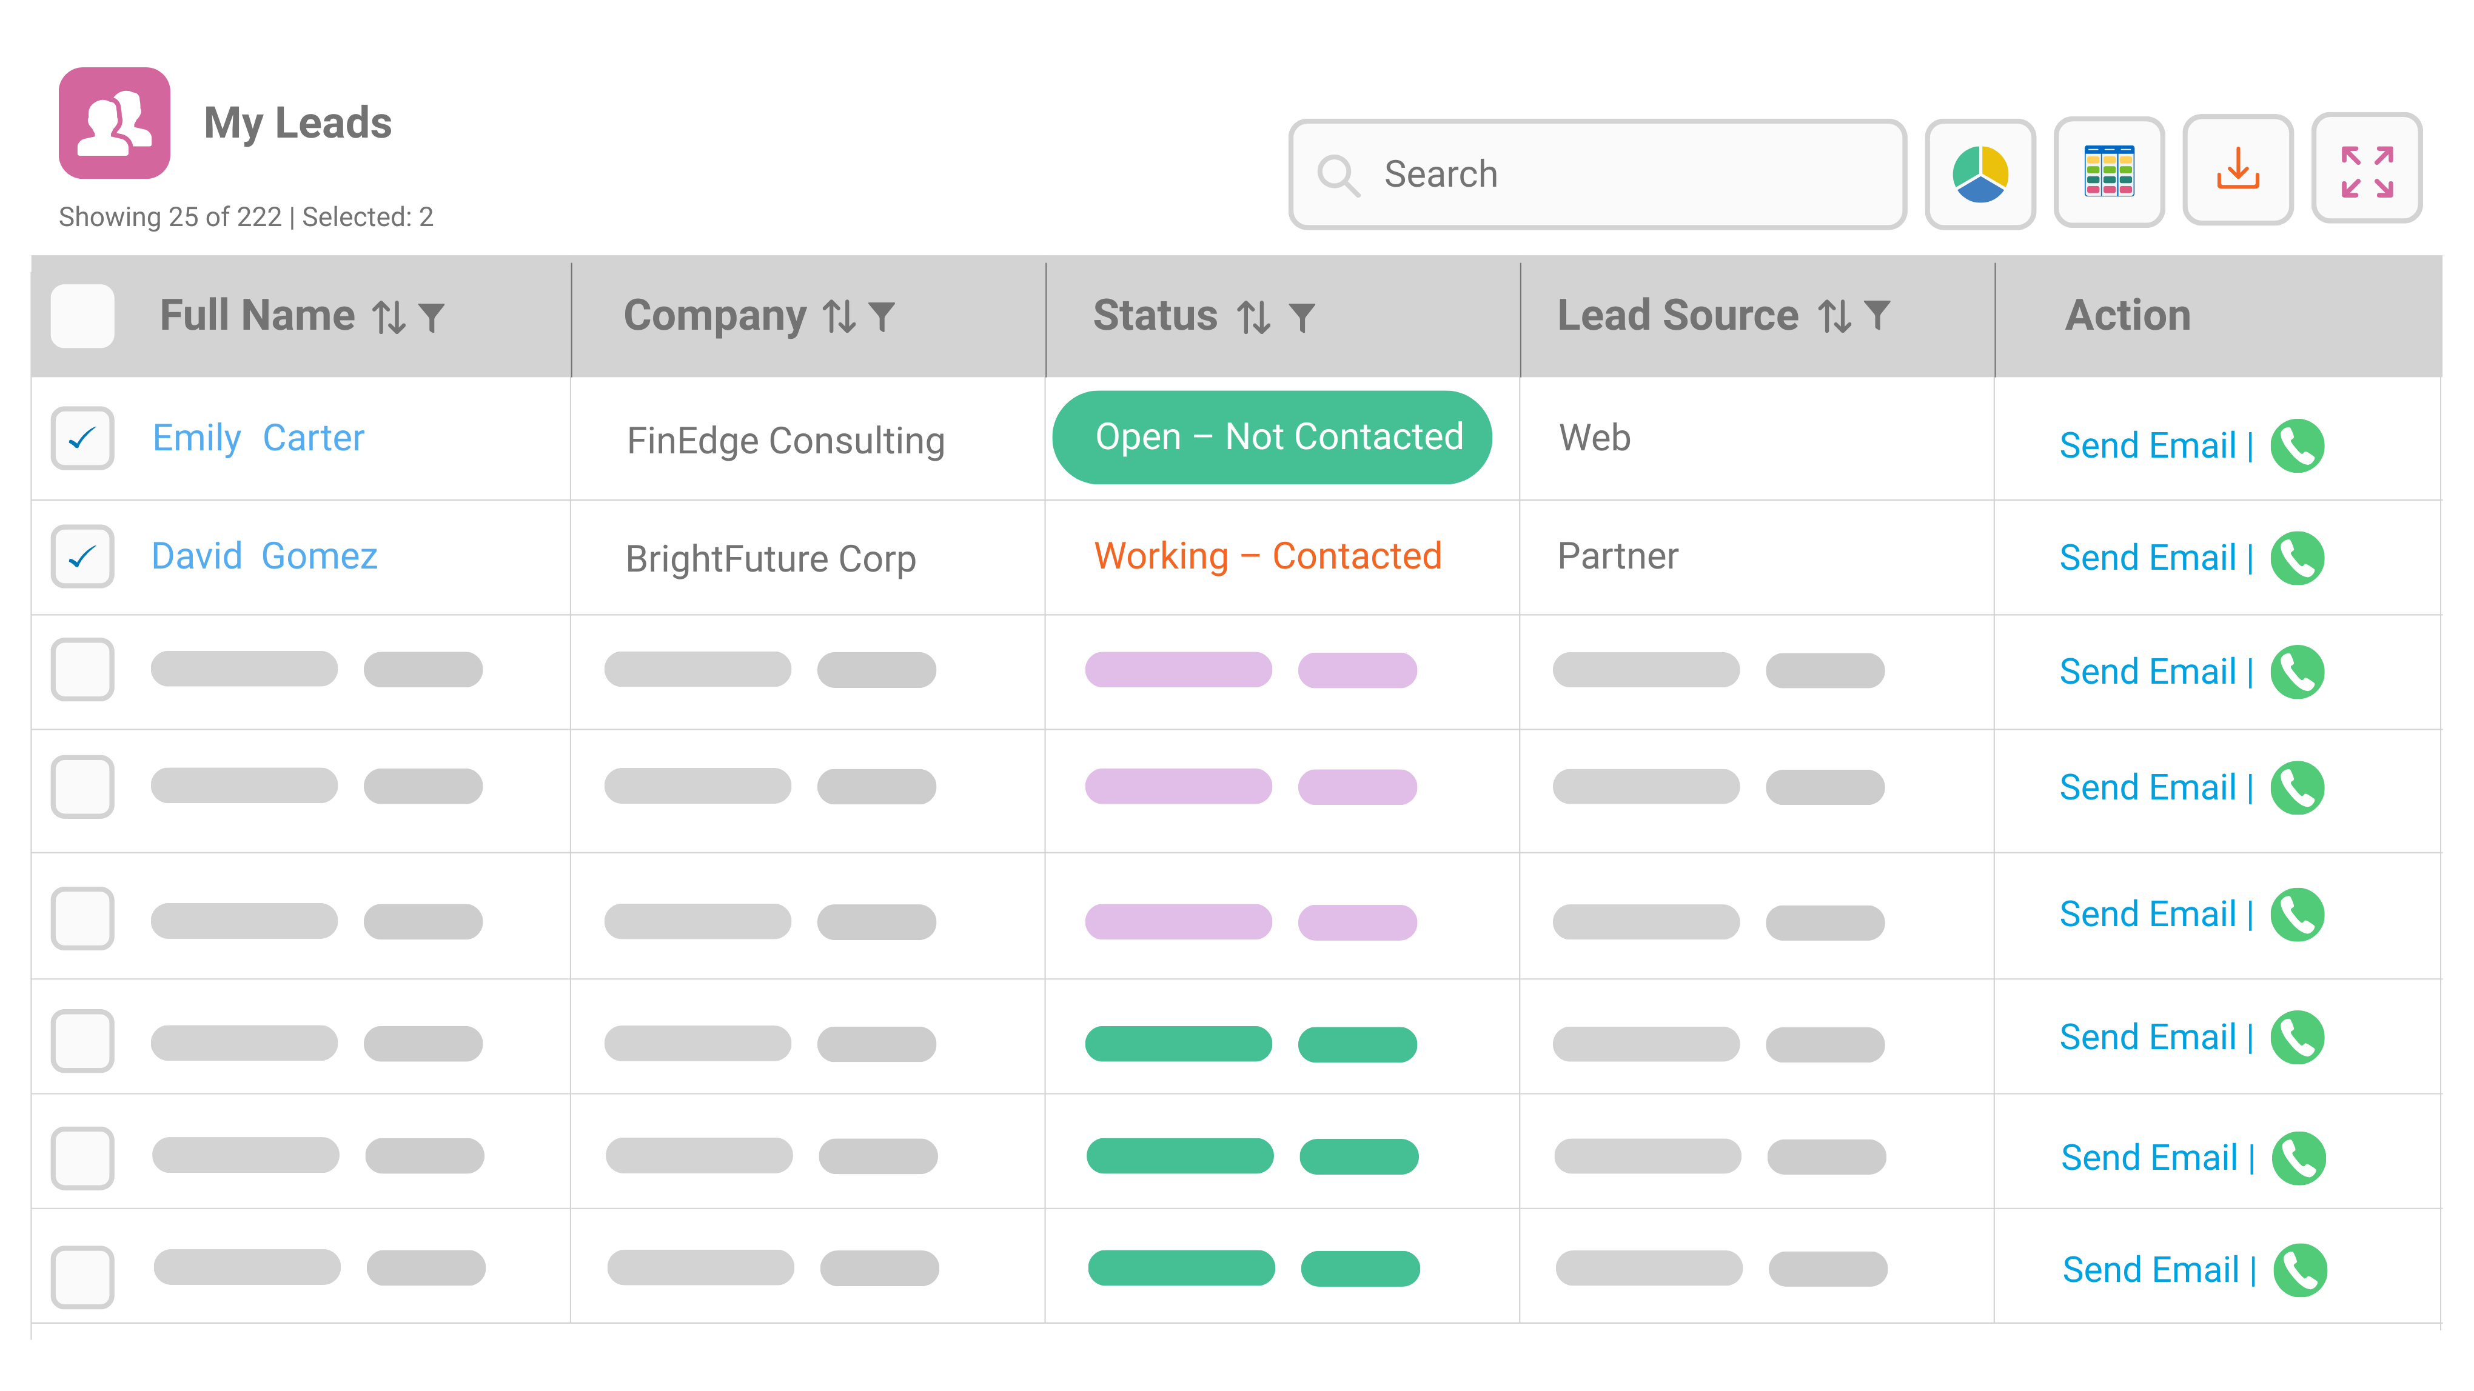The height and width of the screenshot is (1391, 2474).
Task: Sort the Lead Source column
Action: click(x=1834, y=316)
